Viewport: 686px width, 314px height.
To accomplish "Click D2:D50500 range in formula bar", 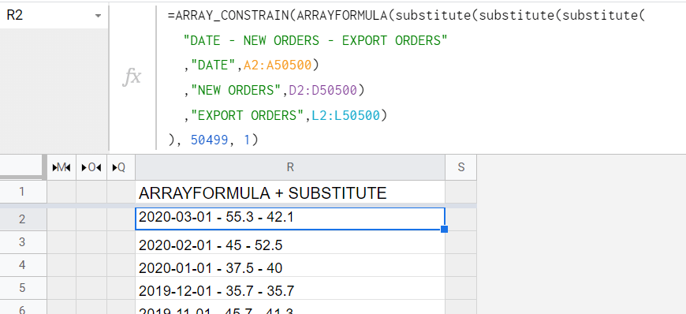I will (x=322, y=90).
